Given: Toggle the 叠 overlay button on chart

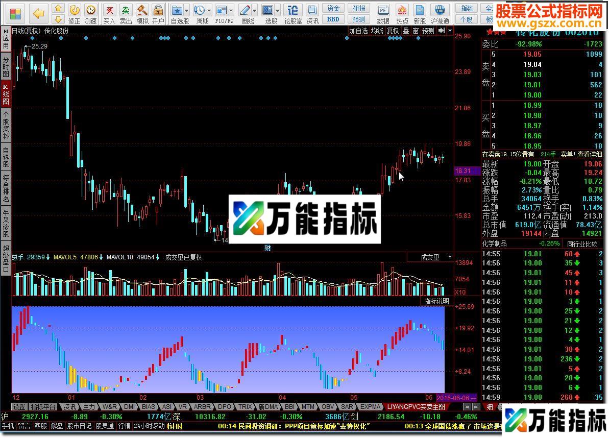Looking at the screenshot, I should tap(406, 31).
